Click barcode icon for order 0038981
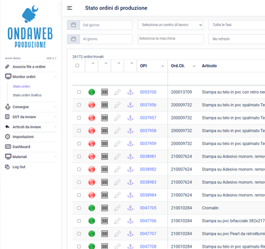 (x=105, y=156)
